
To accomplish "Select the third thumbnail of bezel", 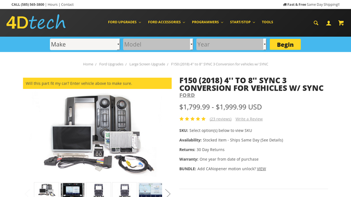I will click(98, 190).
